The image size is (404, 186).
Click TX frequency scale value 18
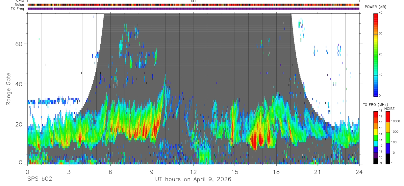[381, 112]
